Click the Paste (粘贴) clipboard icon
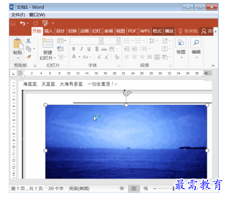The width and height of the screenshot is (226, 198). 18,44
